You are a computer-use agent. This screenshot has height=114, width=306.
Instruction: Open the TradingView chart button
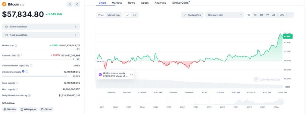(192, 15)
